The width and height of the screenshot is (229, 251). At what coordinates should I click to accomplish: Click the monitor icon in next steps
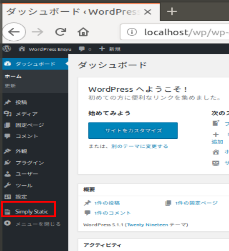coord(216,163)
